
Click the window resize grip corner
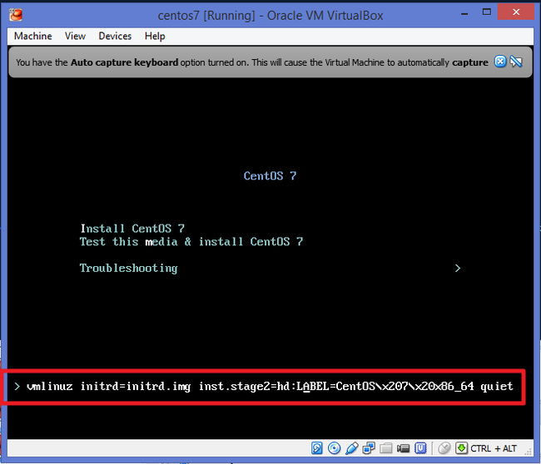tap(528, 452)
